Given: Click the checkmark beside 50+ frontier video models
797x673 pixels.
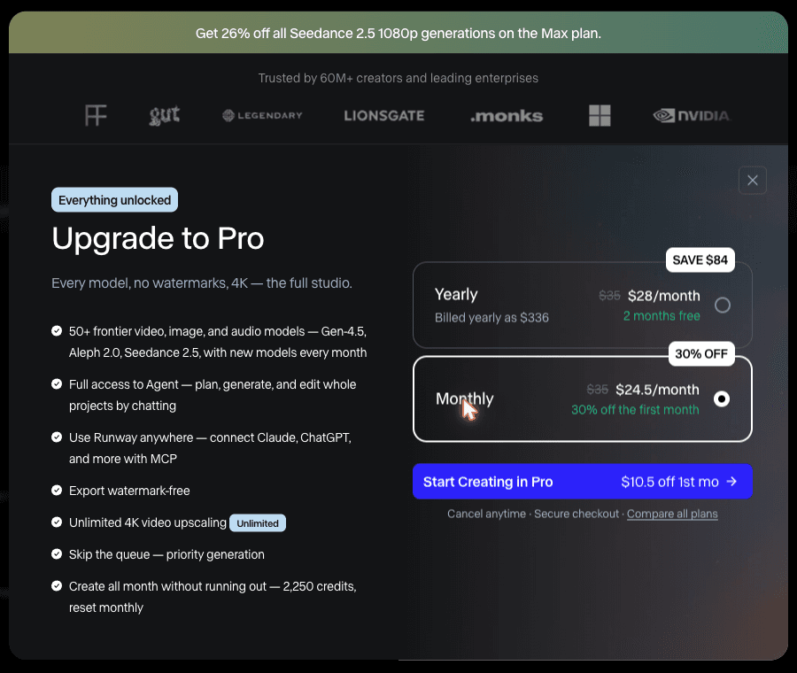Looking at the screenshot, I should pyautogui.click(x=57, y=331).
